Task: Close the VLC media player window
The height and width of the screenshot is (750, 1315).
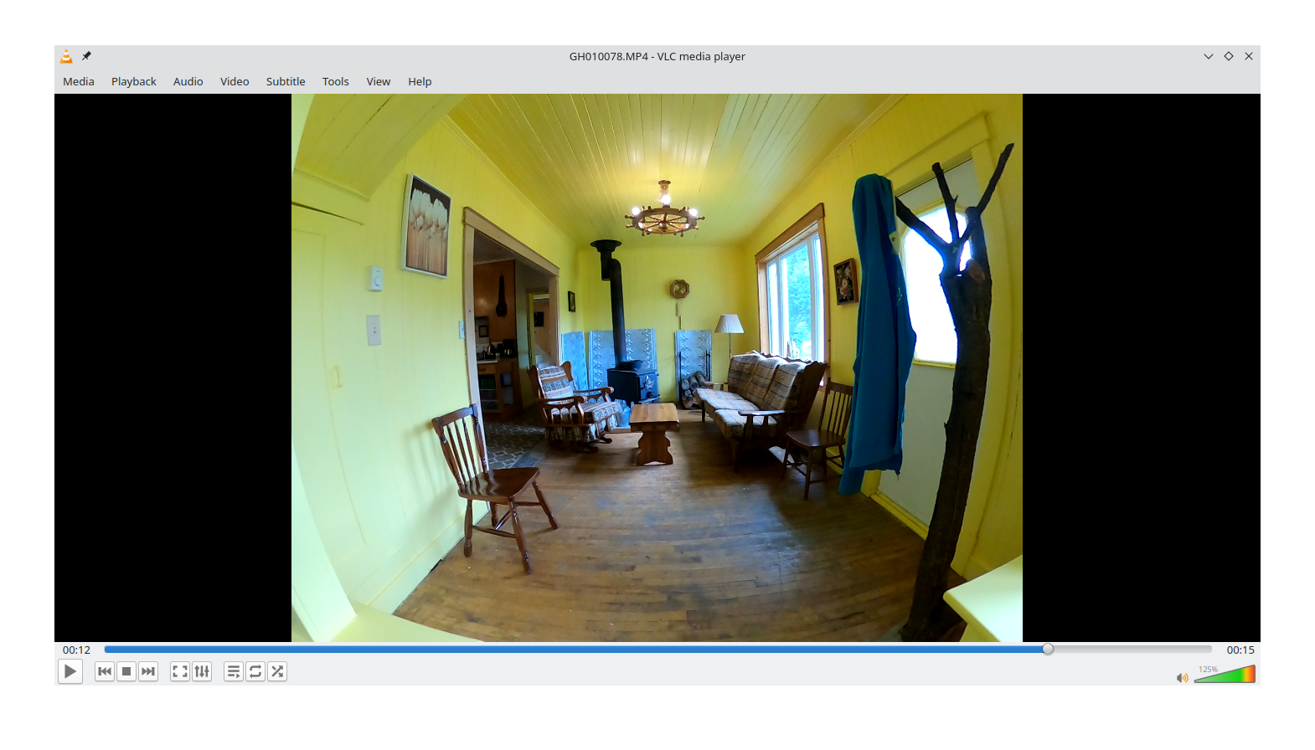Action: [1249, 56]
